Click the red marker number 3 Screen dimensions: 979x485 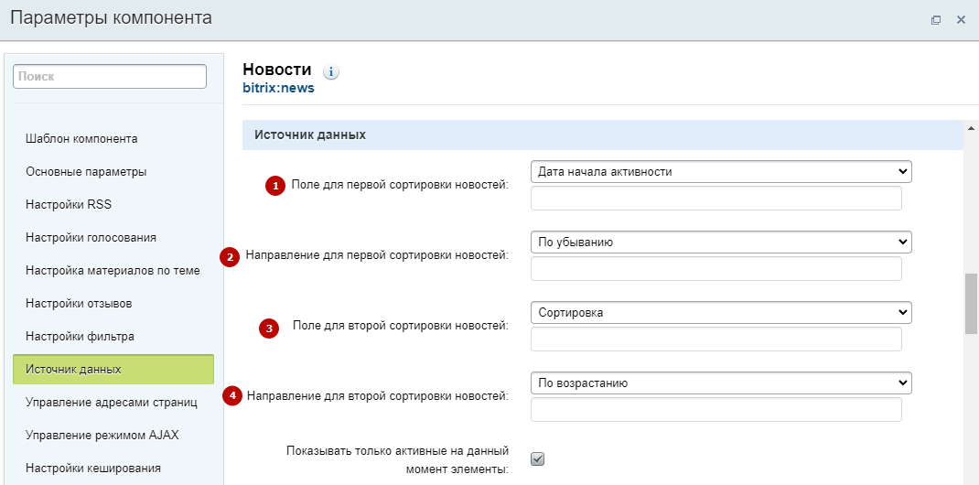coord(269,327)
